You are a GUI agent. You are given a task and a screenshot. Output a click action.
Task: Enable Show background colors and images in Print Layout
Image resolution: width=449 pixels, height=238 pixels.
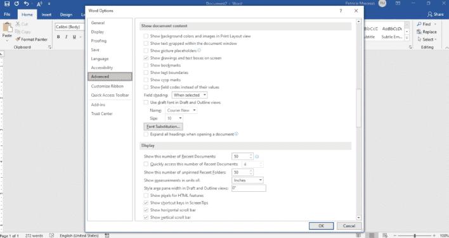(x=146, y=36)
